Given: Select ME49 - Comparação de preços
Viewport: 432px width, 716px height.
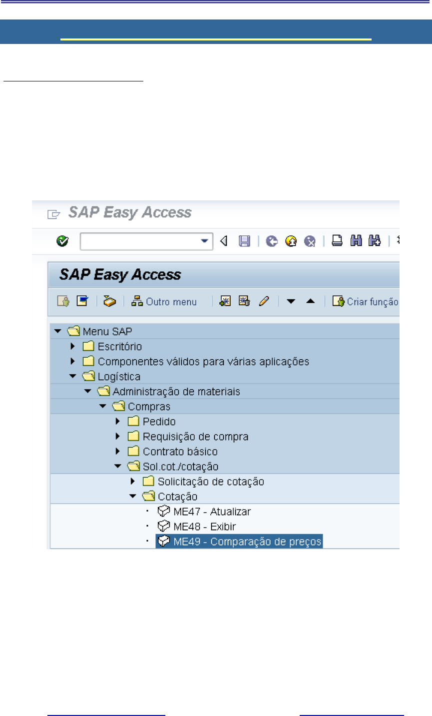Looking at the screenshot, I should click(247, 542).
